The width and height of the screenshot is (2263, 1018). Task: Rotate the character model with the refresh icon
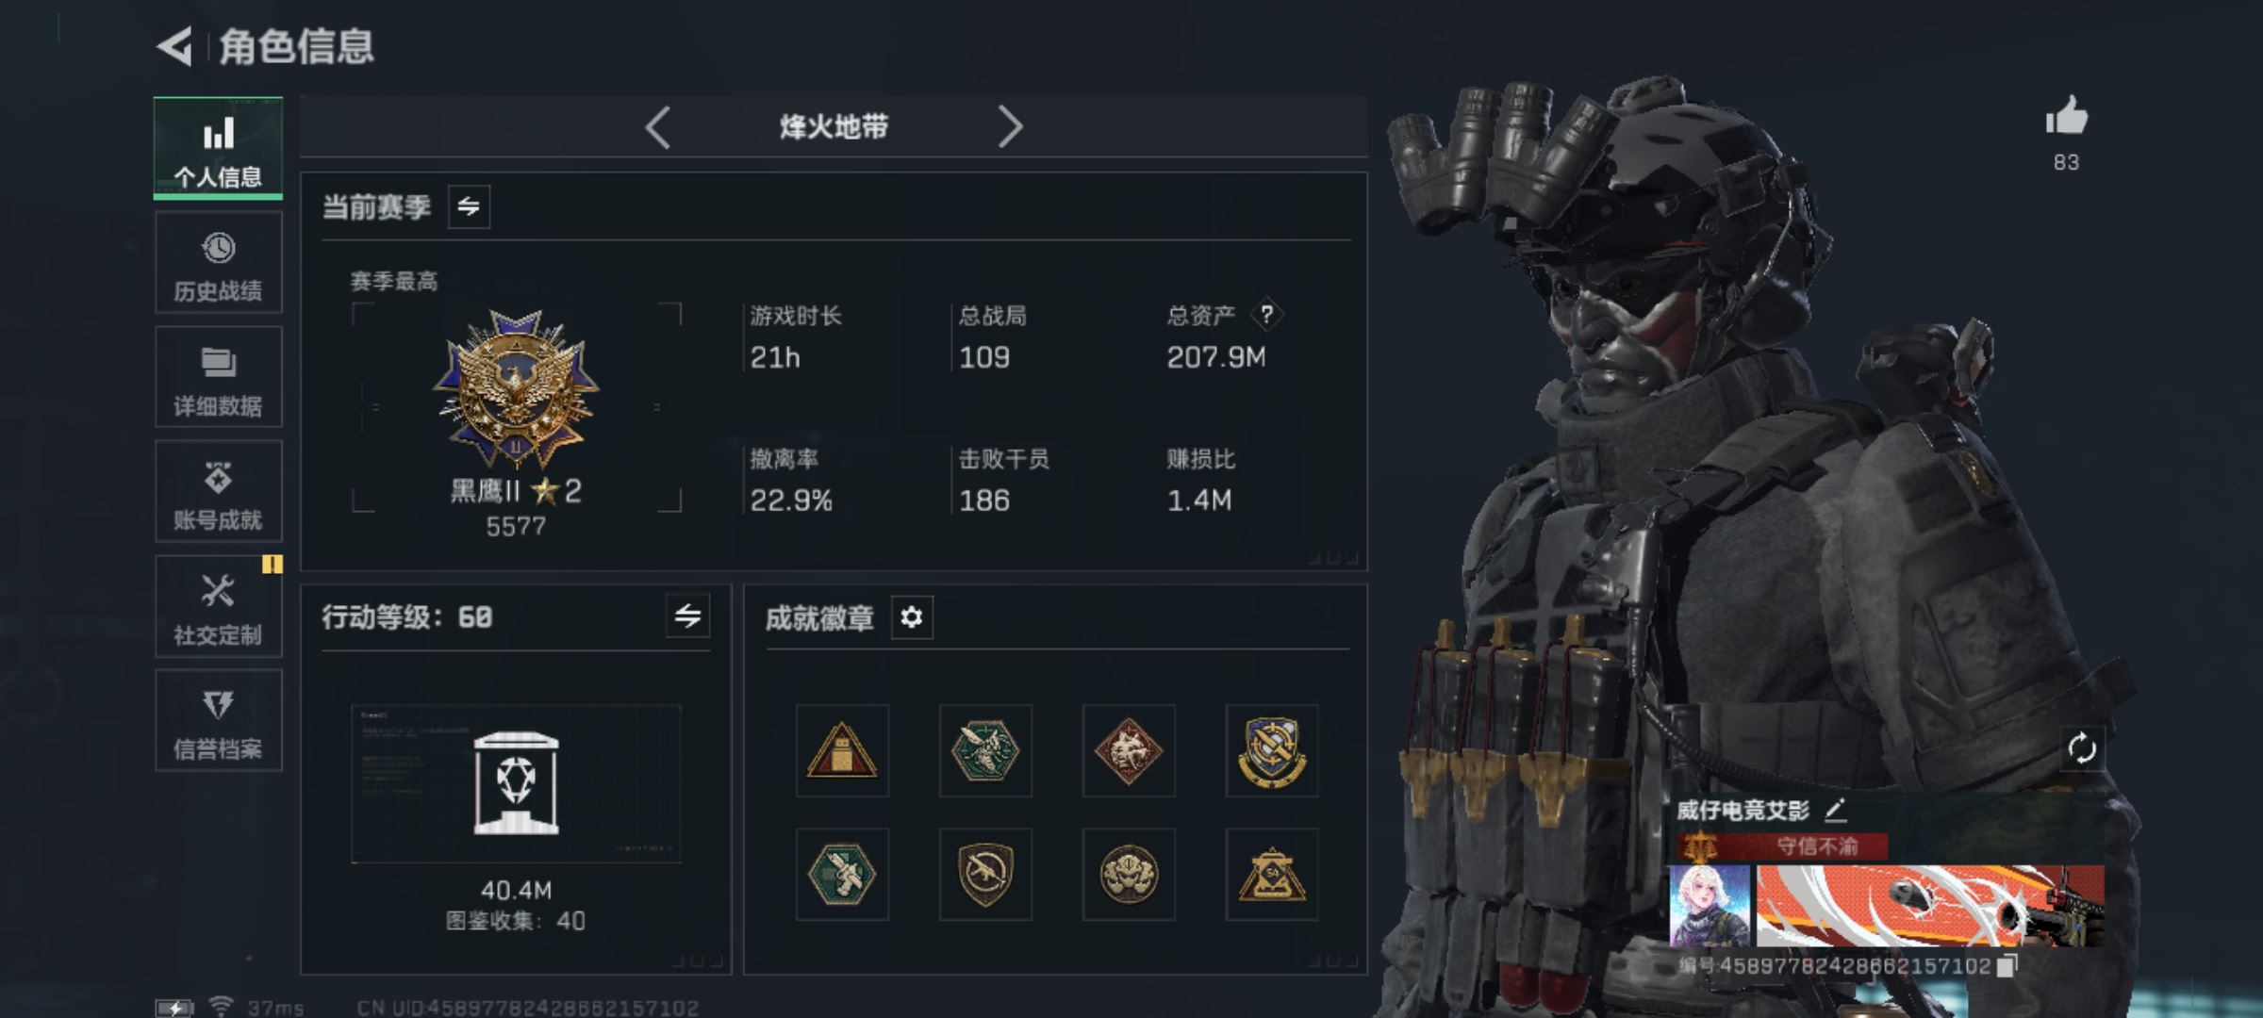tap(2081, 749)
